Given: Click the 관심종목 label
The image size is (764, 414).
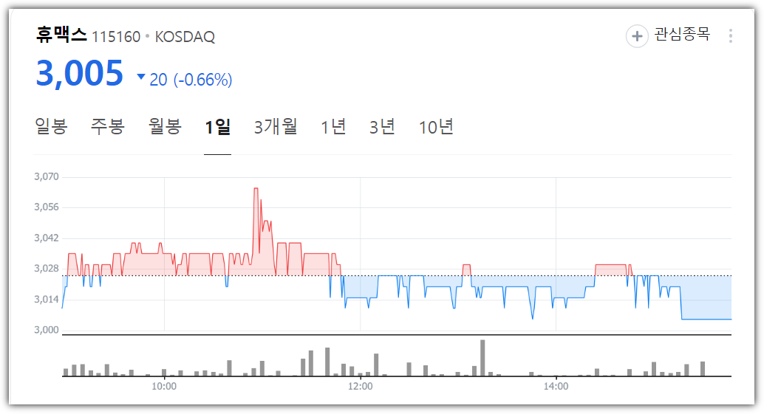Looking at the screenshot, I should point(682,34).
